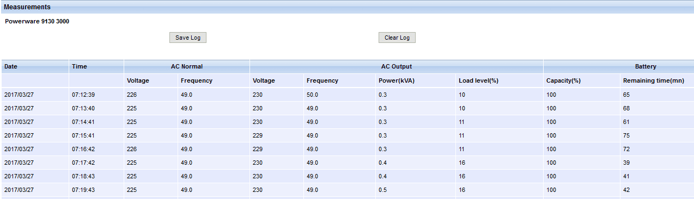
Task: Select the time cell 07:17:42
Action: [x=83, y=163]
